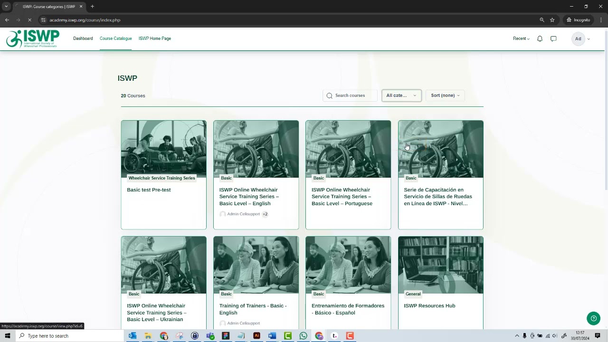Open the notifications bell
Image resolution: width=608 pixels, height=342 pixels.
click(540, 38)
